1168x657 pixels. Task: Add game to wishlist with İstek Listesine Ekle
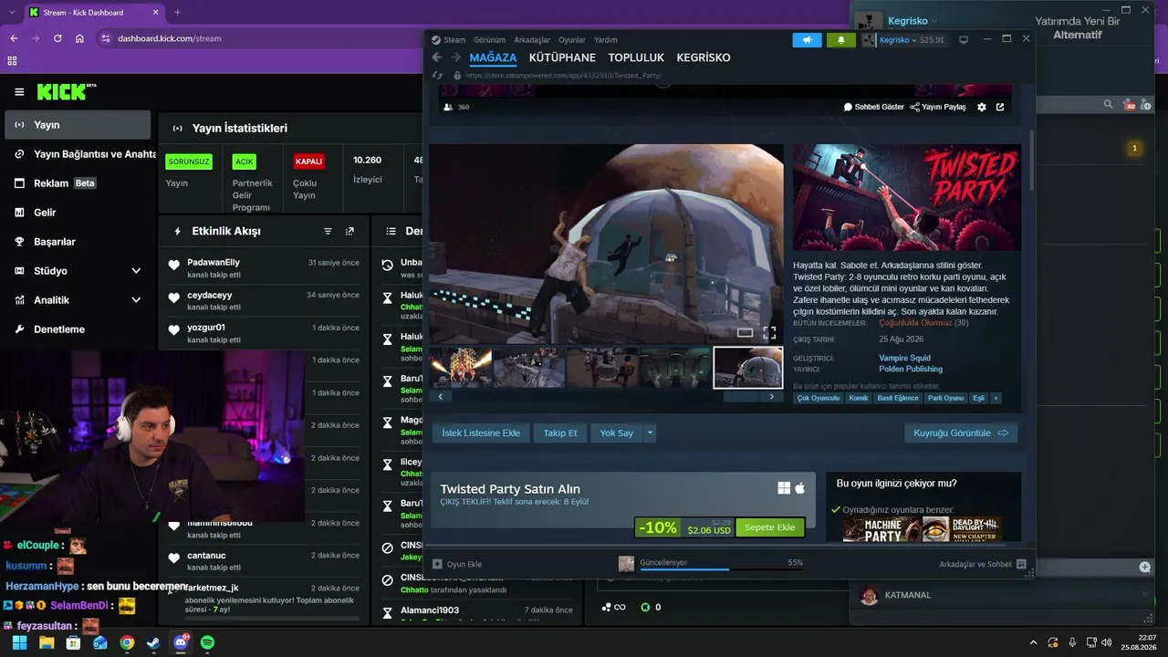481,433
